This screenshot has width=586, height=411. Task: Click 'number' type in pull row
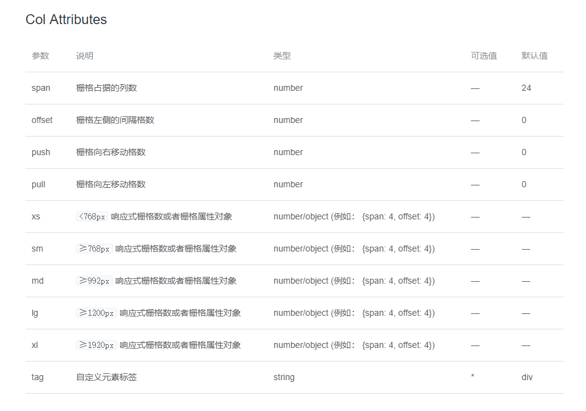click(x=288, y=184)
